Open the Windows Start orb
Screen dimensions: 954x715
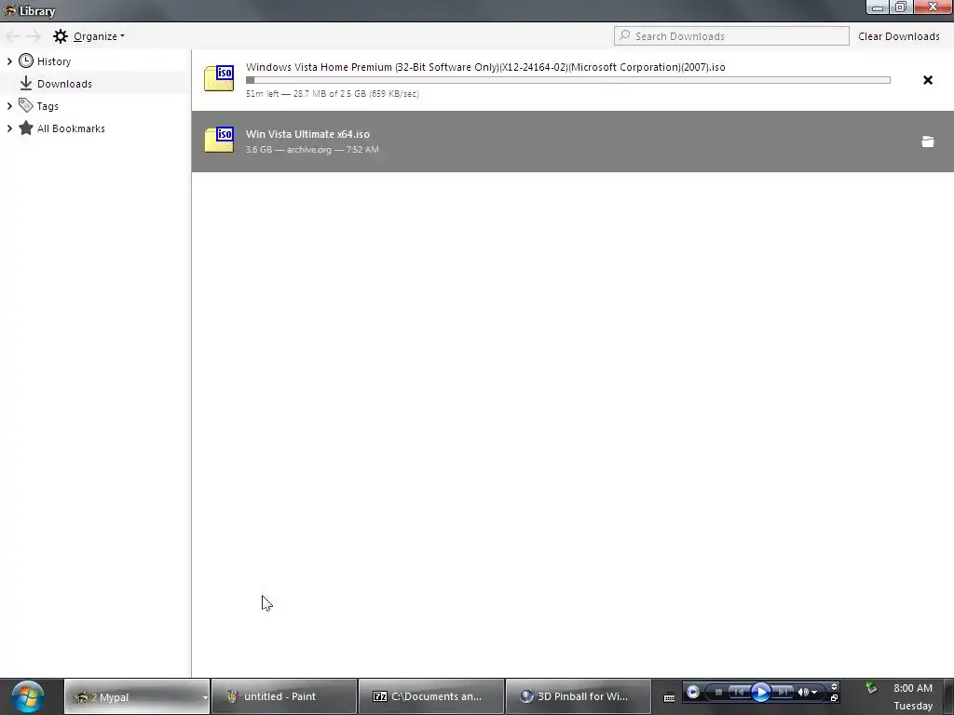28,696
